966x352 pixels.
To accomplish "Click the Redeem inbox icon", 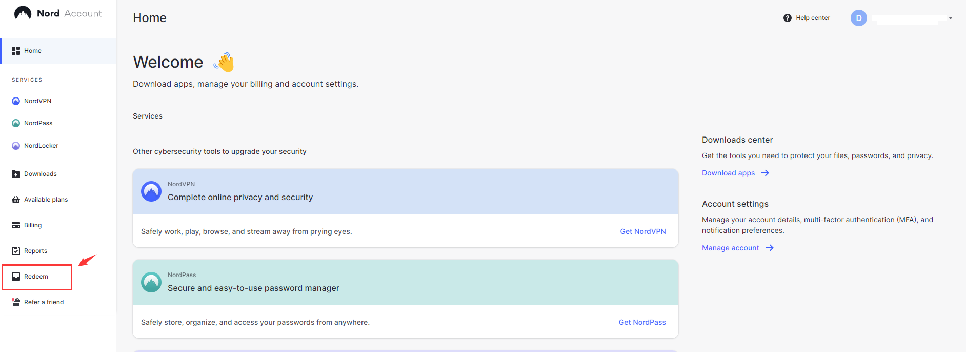I will point(16,277).
